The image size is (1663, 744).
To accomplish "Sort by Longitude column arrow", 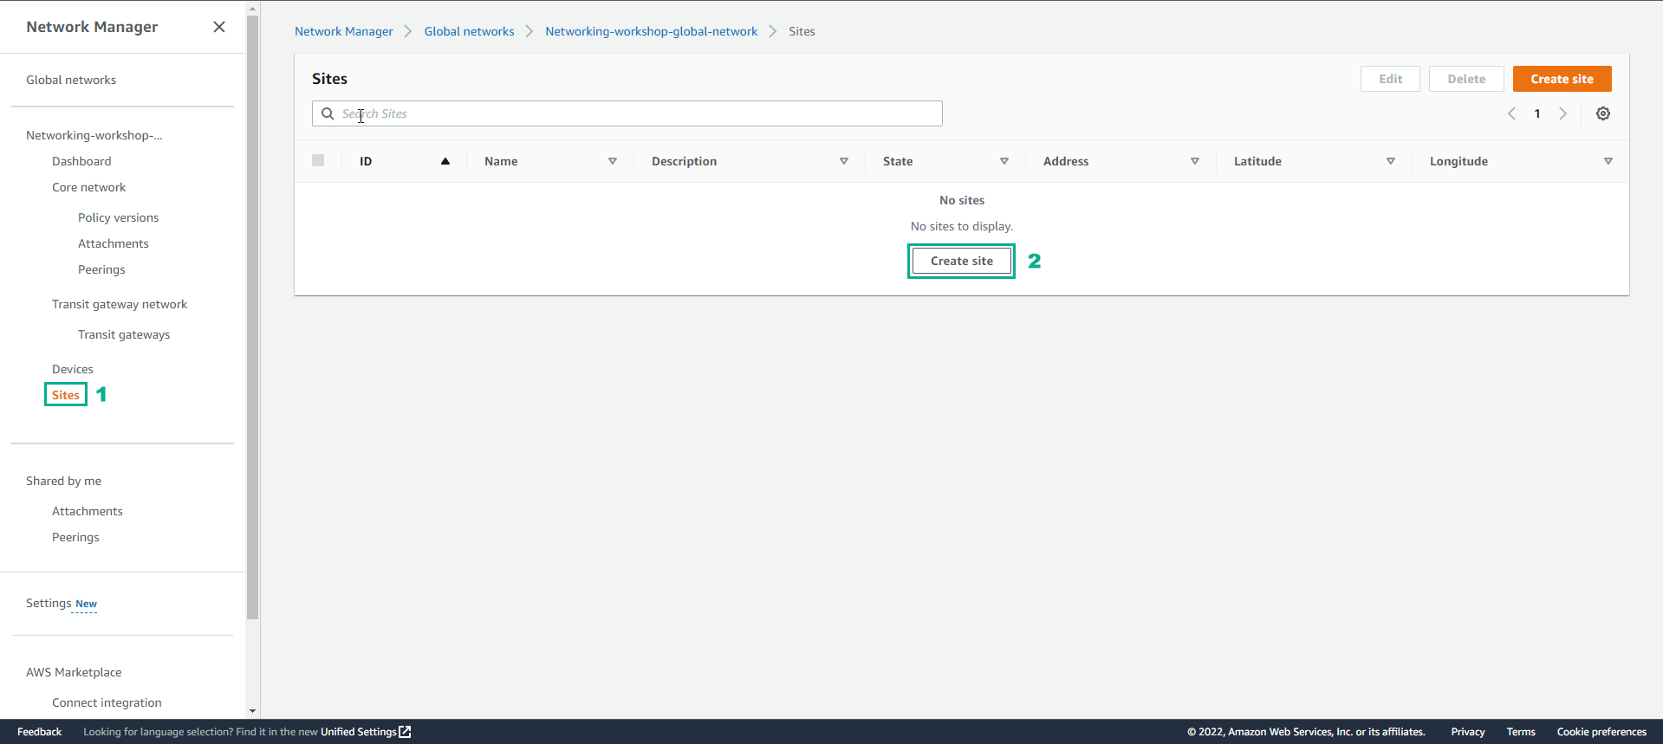I will pos(1608,161).
